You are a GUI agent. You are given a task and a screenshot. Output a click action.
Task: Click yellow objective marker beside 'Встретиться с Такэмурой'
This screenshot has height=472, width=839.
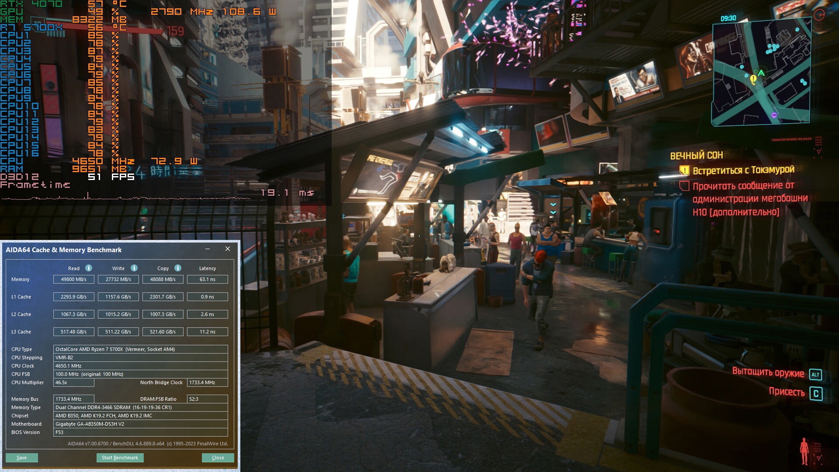pos(684,170)
